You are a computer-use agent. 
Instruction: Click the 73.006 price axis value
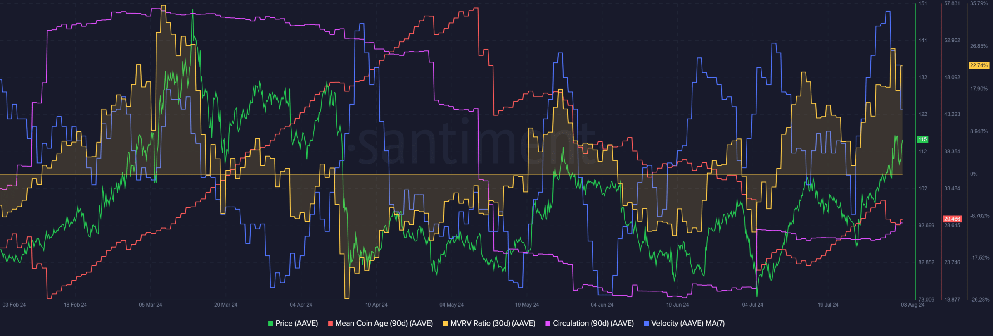926,300
